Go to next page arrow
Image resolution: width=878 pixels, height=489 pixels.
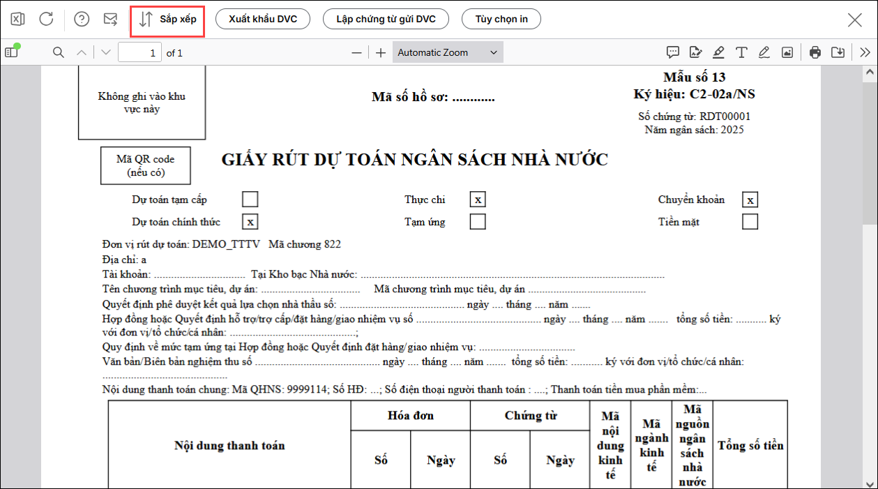(x=106, y=52)
